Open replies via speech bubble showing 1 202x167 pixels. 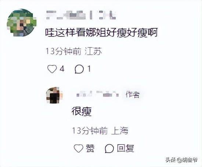(79, 69)
